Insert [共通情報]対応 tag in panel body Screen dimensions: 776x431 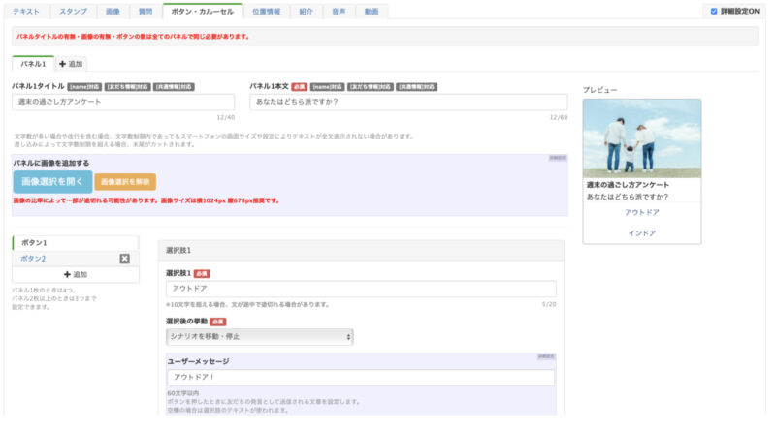click(416, 86)
